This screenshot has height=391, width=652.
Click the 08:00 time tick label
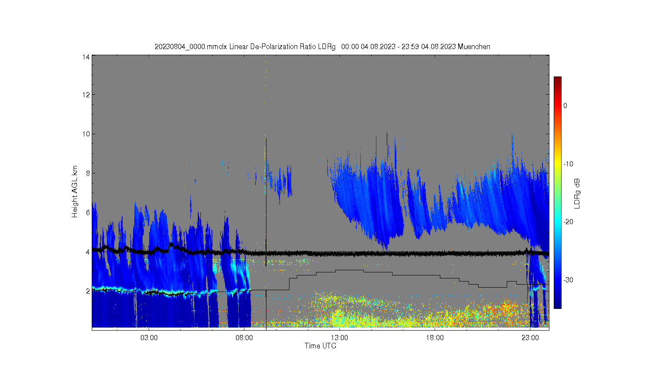click(x=244, y=338)
